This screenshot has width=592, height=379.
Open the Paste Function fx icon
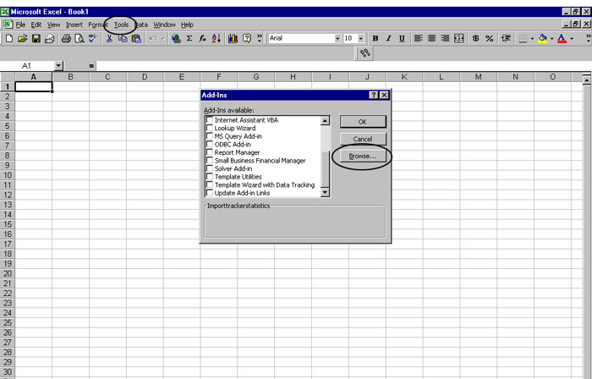click(x=203, y=38)
